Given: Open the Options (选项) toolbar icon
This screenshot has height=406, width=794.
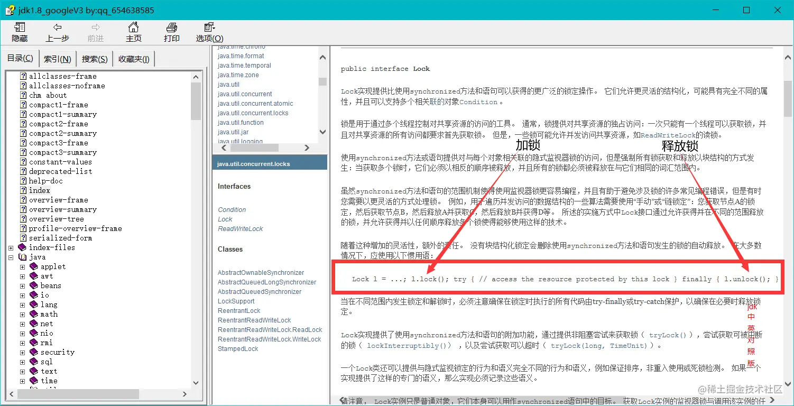Looking at the screenshot, I should [209, 27].
